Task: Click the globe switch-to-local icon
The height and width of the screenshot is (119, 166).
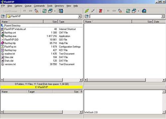Action: tap(144, 11)
